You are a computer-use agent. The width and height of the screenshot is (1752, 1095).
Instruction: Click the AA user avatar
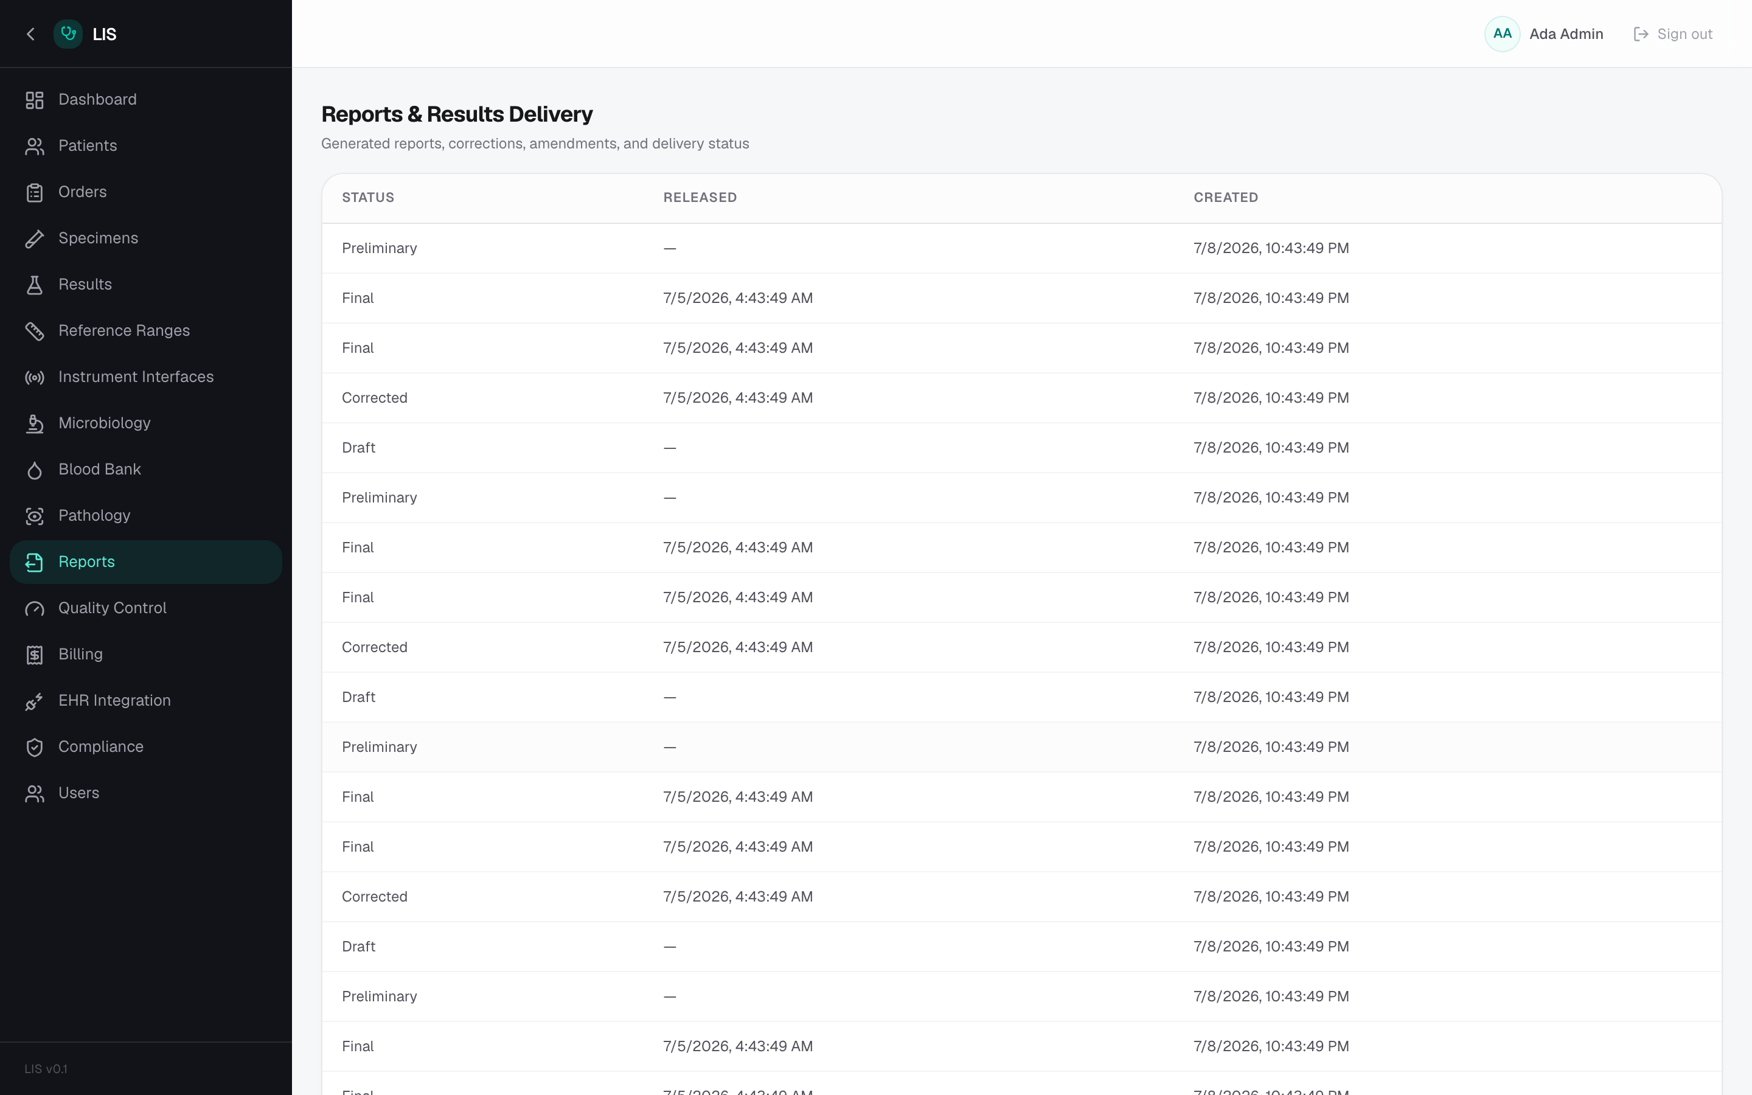pyautogui.click(x=1501, y=34)
